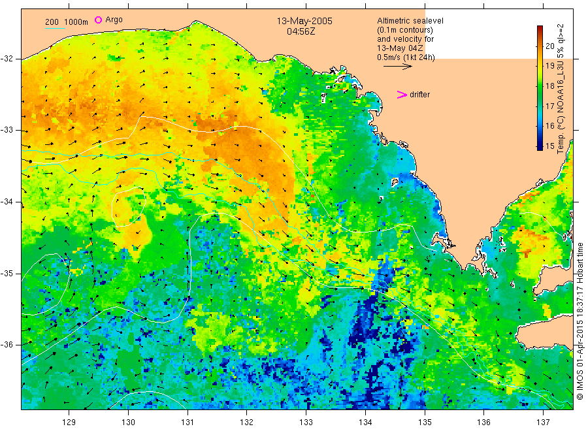Click the '(0.1m contours)' text
Viewport: 588px width, 431px height.
[405, 30]
